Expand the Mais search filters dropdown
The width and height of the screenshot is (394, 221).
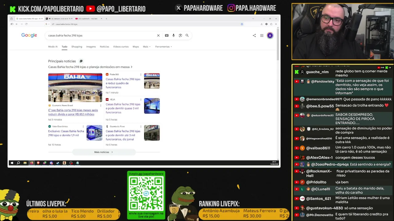[x=147, y=47]
